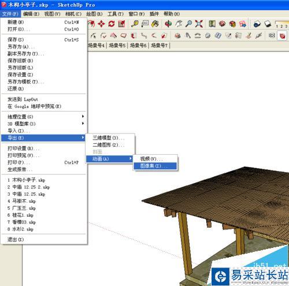Image resolution: width=289 pixels, height=286 pixels.
Task: Click the compass dividers plugin icon
Action: [x=188, y=36]
